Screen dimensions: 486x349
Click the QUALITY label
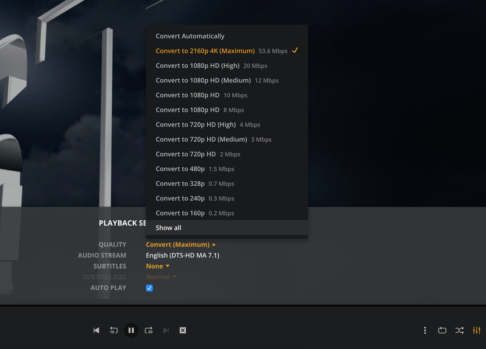pos(112,245)
